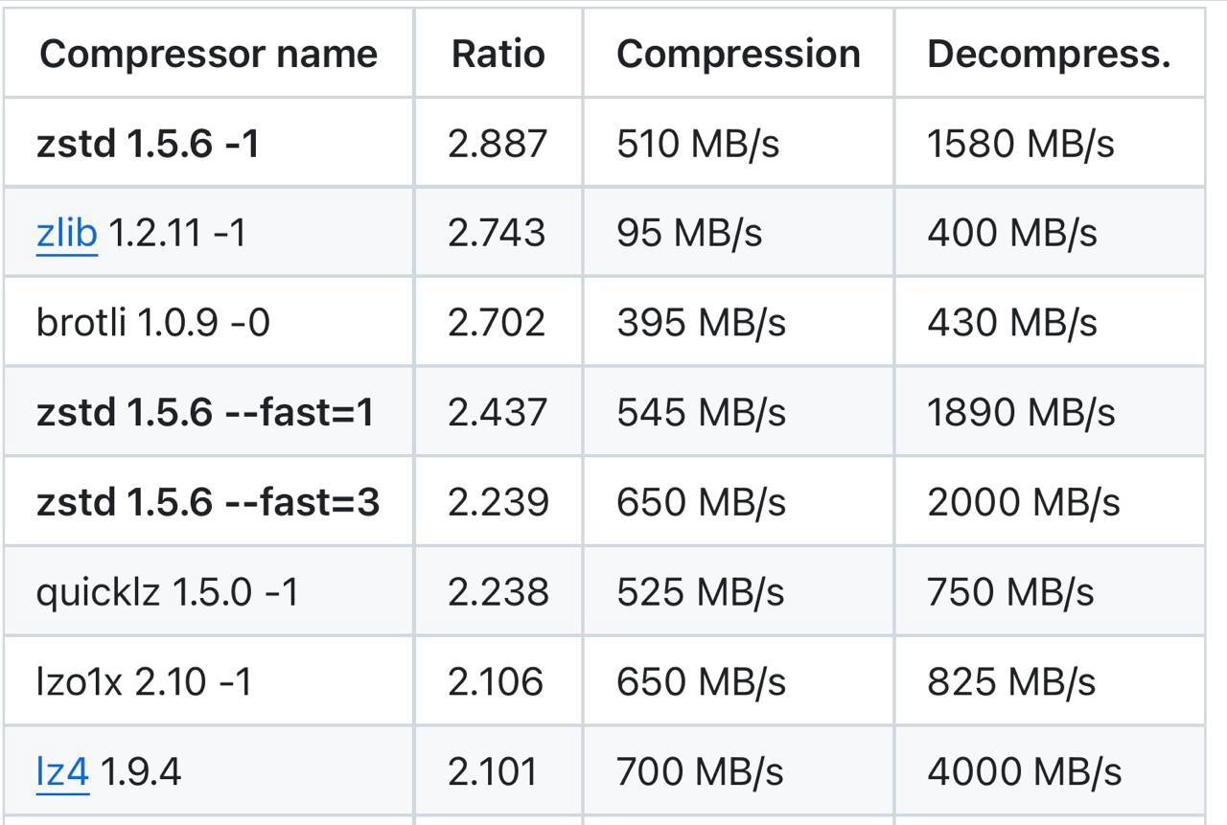Open the lz4 link
Viewport: 1227px width, 825px height.
(62, 771)
